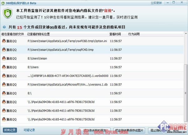Click the blue info icon beside 共有 15
Image resolution: width=188 pixels, height=135 pixels.
click(4, 27)
